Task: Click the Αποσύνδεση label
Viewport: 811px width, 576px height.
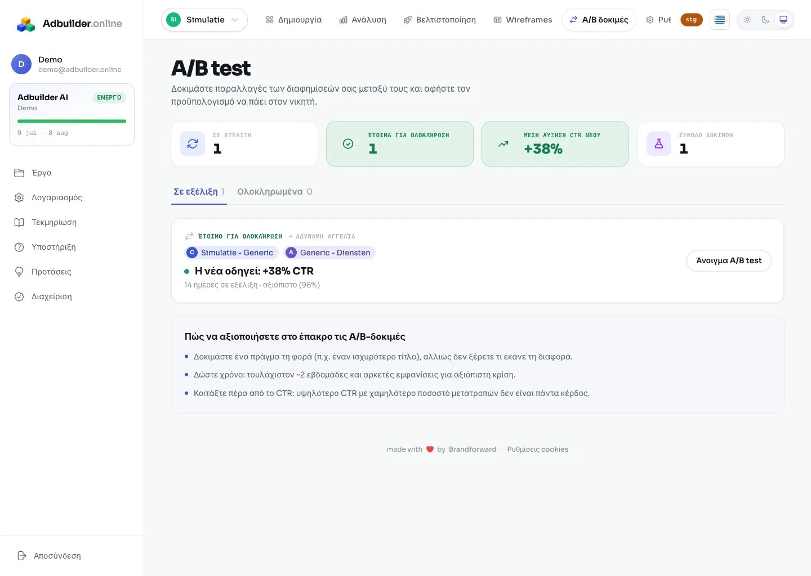Action: 57,556
